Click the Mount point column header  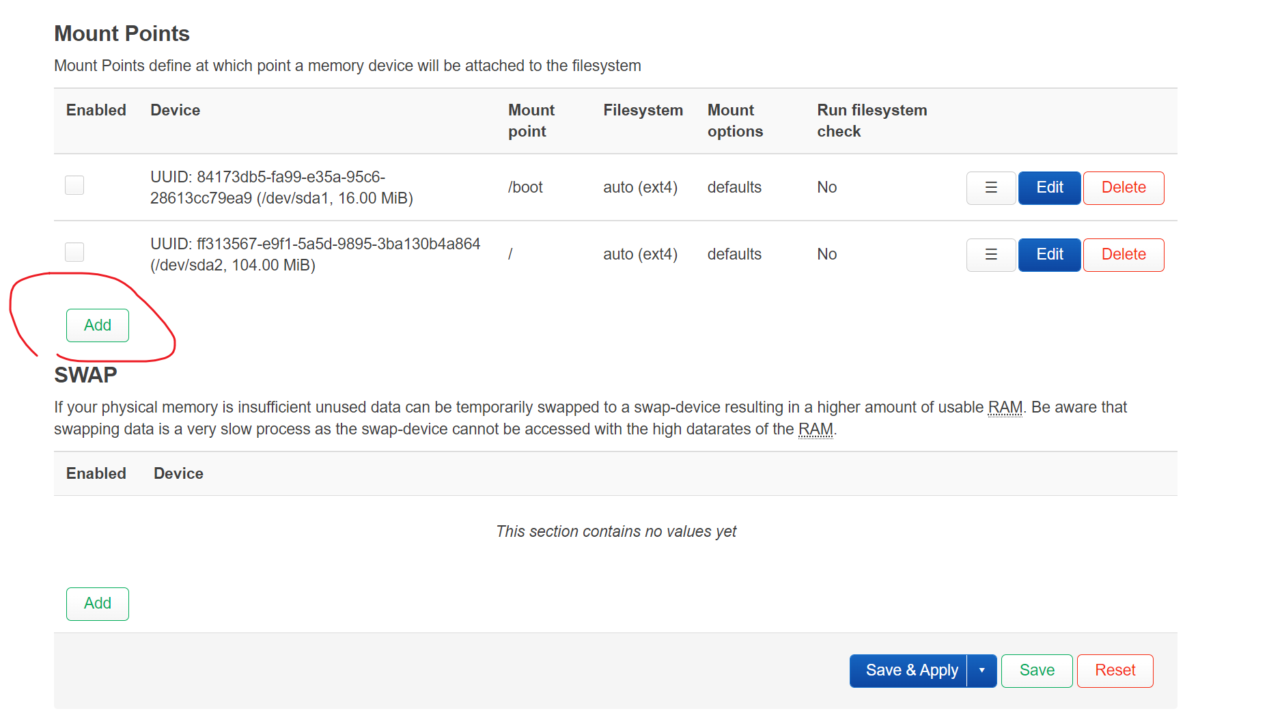[531, 121]
